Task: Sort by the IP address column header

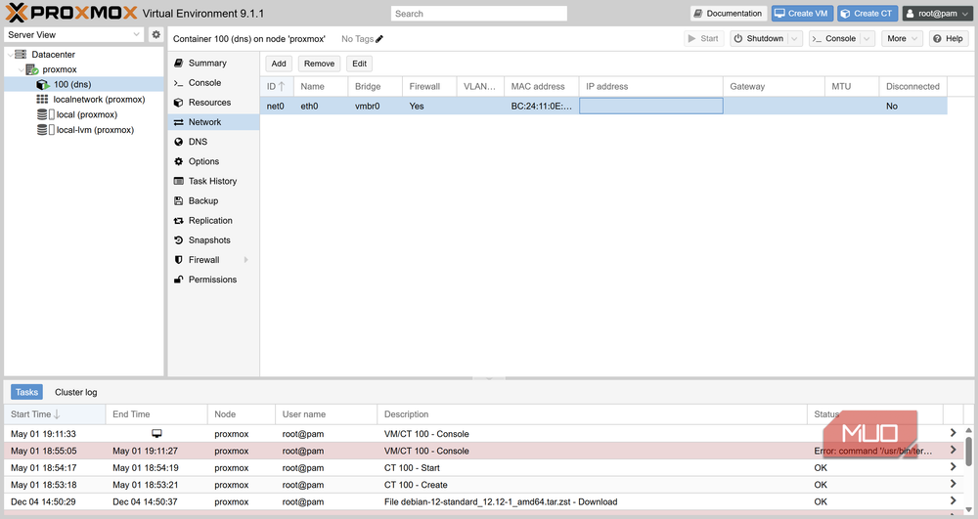Action: 651,87
